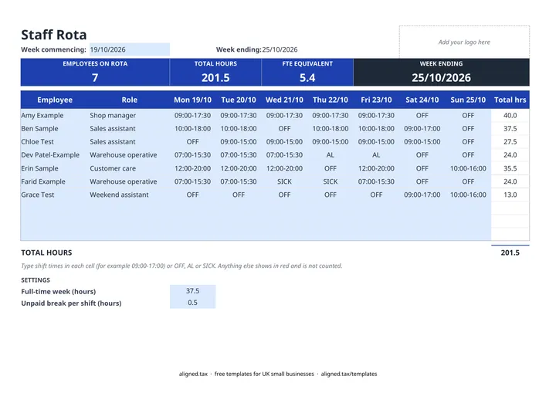Select the 'Chloe Test' employee cell
556x393 pixels.
pyautogui.click(x=55, y=142)
